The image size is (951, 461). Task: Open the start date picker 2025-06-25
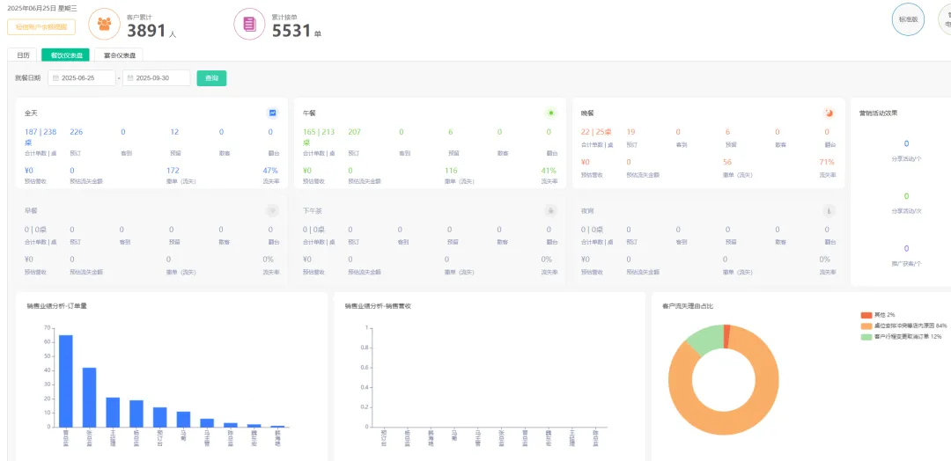[x=82, y=78]
